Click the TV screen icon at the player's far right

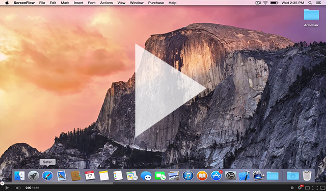click(322, 188)
